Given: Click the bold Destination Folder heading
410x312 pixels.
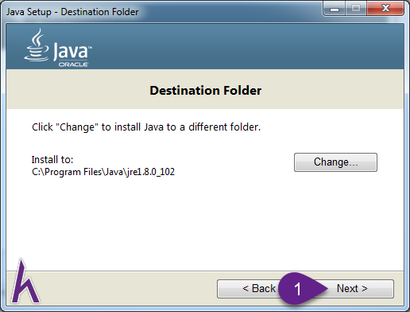Looking at the screenshot, I should [x=206, y=91].
